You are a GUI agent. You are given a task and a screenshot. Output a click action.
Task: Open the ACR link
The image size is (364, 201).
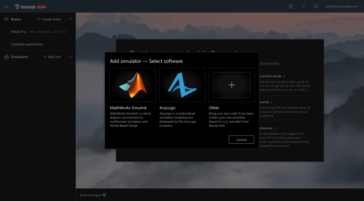[225, 121]
